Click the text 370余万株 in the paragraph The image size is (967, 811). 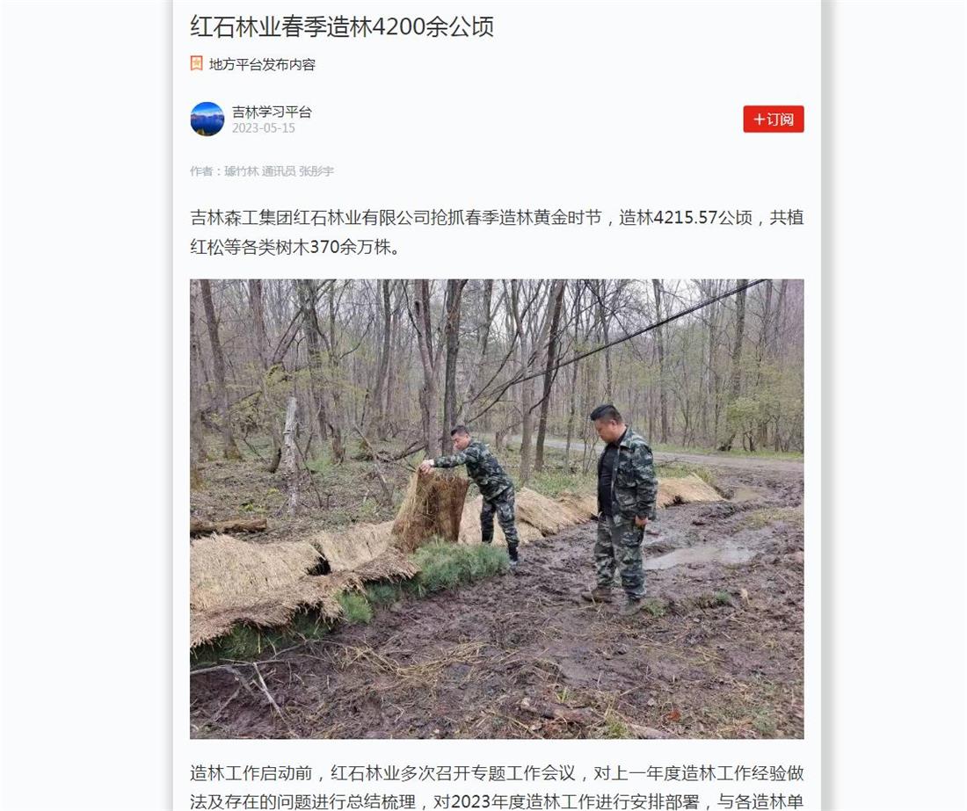350,247
